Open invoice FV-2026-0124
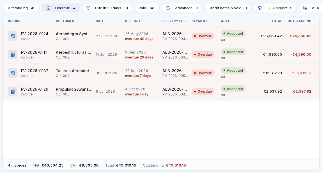The width and height of the screenshot is (322, 173). point(34,34)
